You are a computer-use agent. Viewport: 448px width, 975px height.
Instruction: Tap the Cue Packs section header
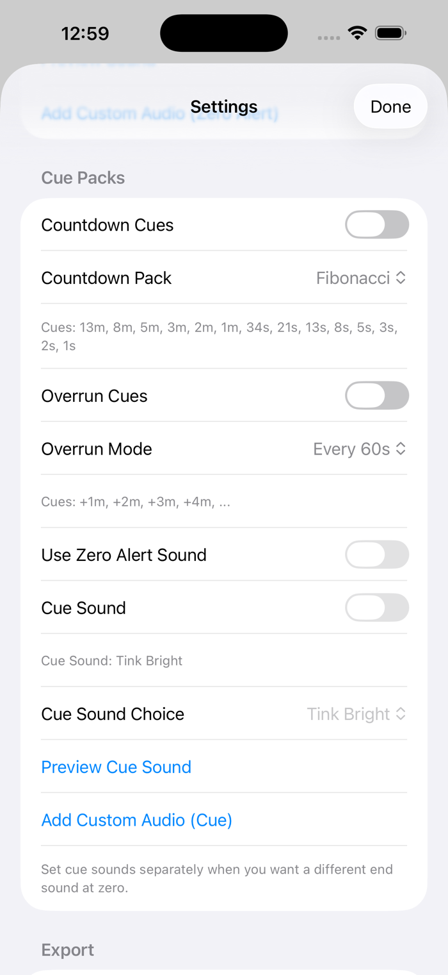coord(83,178)
